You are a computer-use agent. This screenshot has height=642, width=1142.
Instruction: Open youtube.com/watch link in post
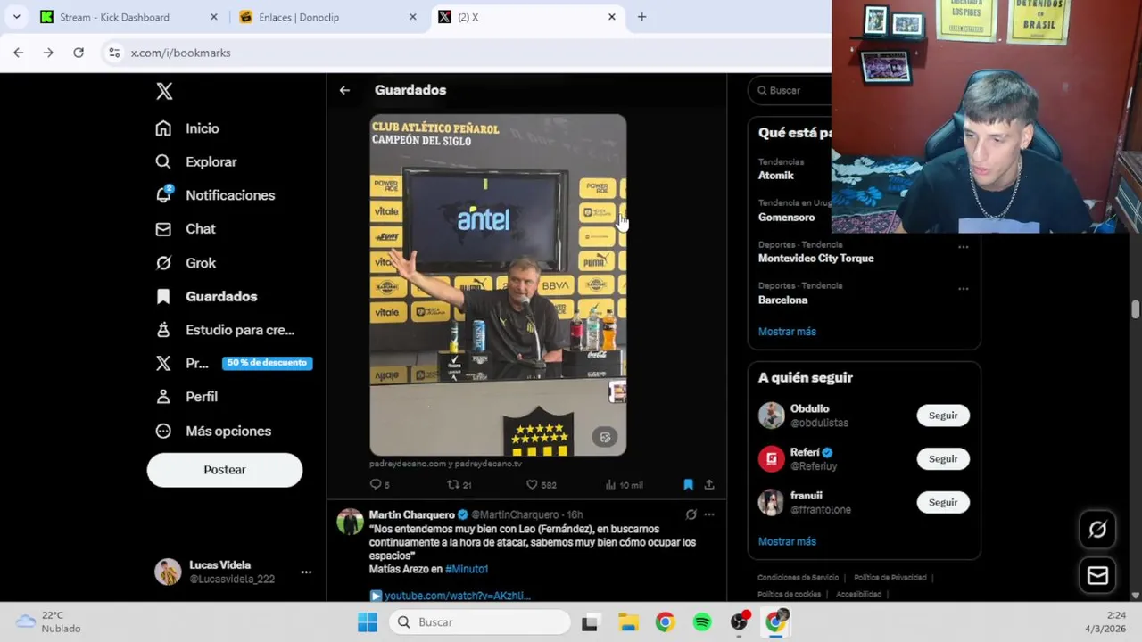(457, 596)
